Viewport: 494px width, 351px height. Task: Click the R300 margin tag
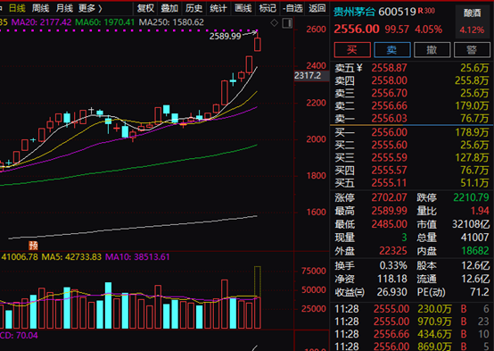click(x=426, y=11)
